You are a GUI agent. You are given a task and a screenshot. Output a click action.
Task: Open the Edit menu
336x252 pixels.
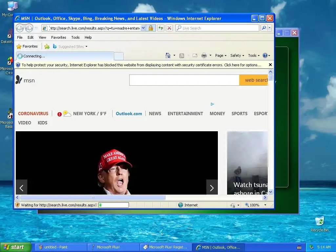31,37
